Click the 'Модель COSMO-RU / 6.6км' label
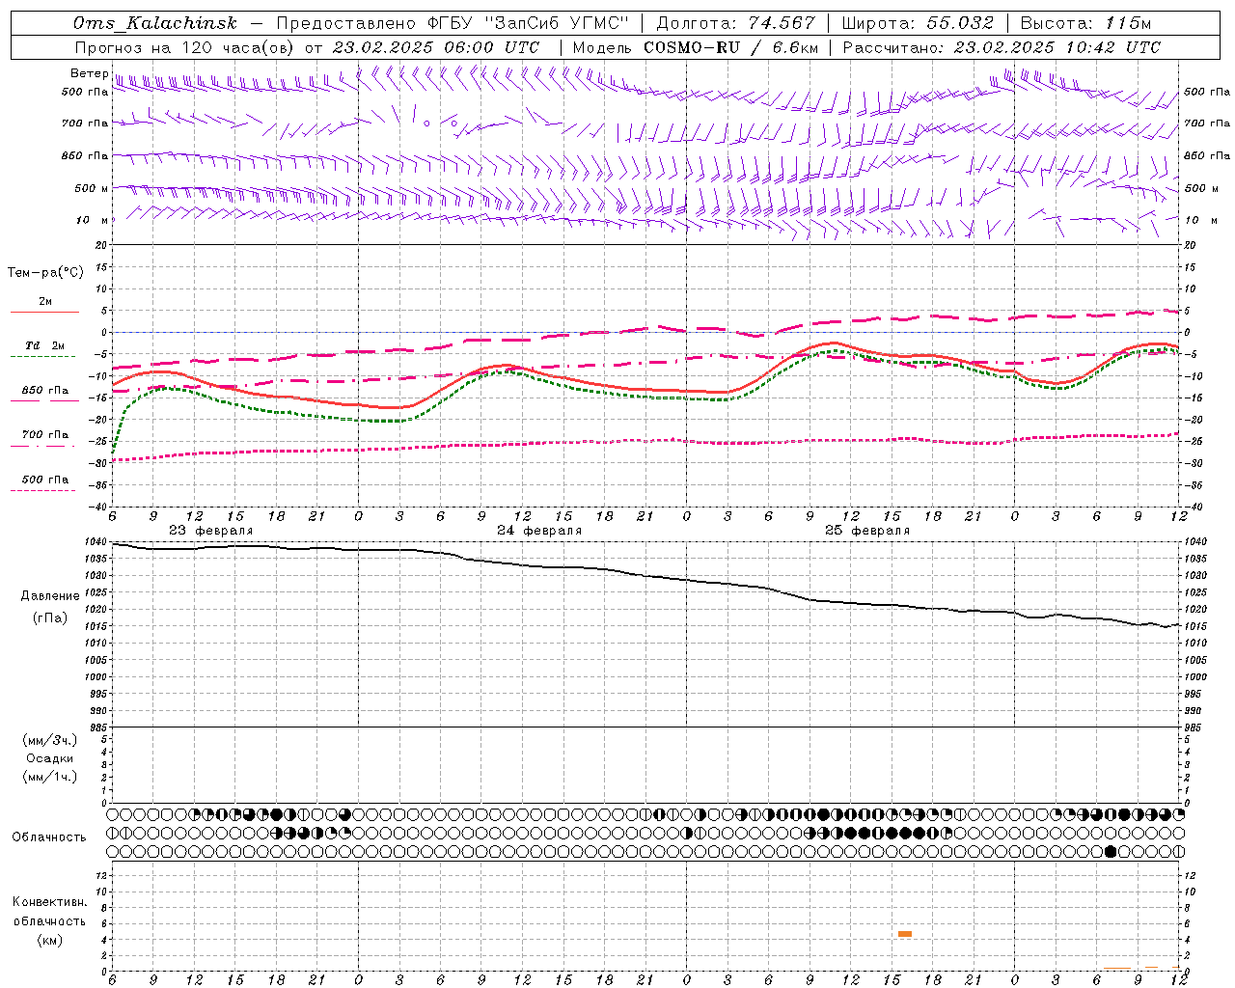 (696, 47)
